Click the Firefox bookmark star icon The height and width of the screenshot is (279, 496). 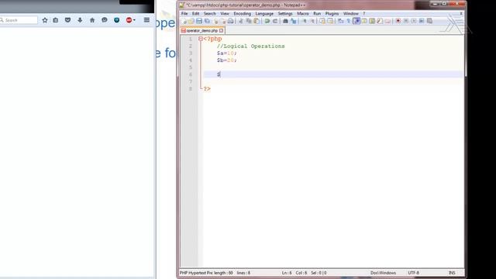tap(45, 20)
